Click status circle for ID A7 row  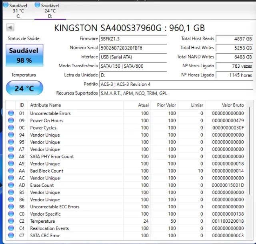pyautogui.click(x=11, y=149)
